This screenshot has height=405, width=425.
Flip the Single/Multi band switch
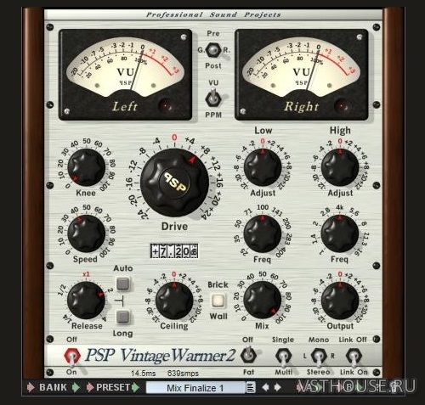[x=283, y=357]
